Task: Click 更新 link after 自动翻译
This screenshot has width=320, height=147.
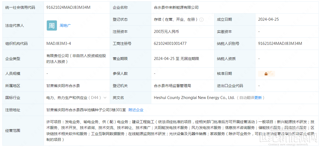Action: [x=258, y=98]
